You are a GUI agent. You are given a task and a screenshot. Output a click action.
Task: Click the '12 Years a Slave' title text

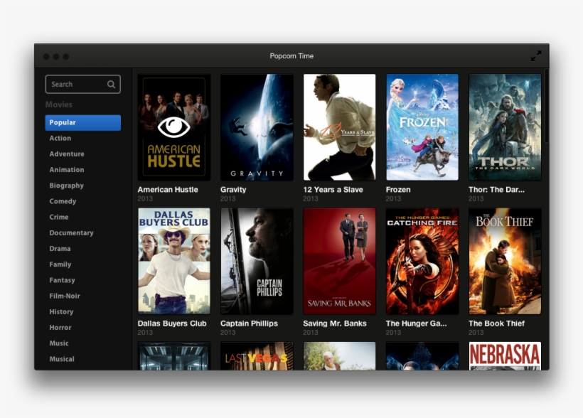(333, 190)
